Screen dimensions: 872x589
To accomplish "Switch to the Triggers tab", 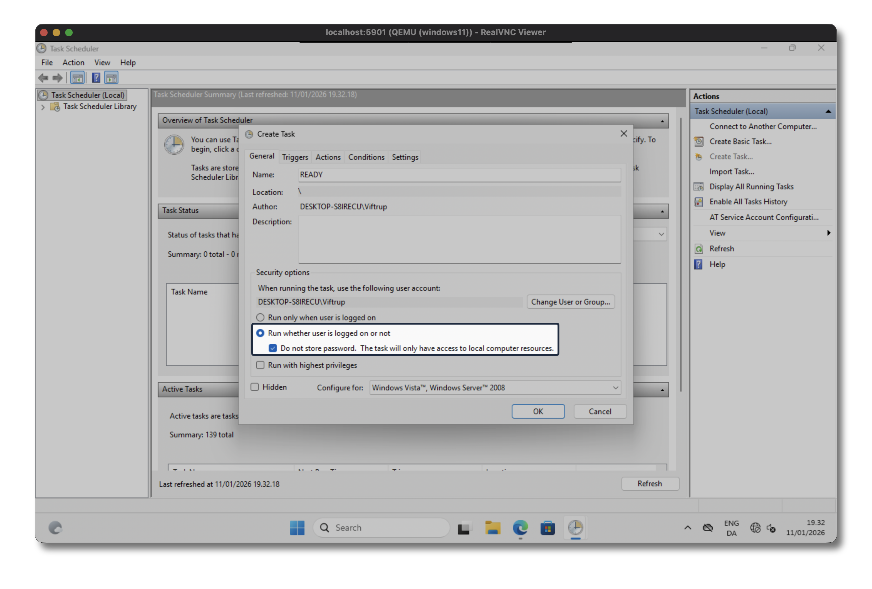I will (294, 157).
